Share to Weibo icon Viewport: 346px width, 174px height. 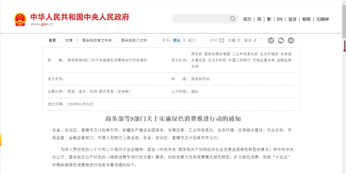point(271,40)
